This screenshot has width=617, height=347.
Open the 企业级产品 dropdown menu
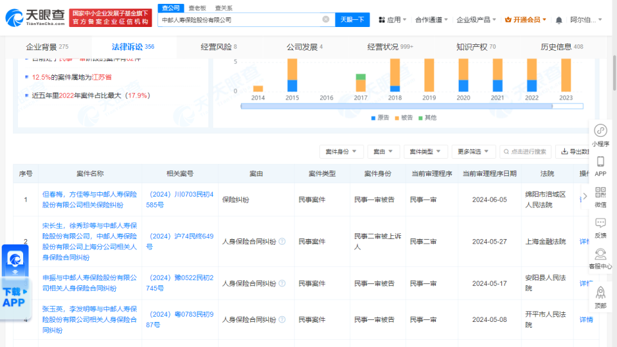coord(476,20)
